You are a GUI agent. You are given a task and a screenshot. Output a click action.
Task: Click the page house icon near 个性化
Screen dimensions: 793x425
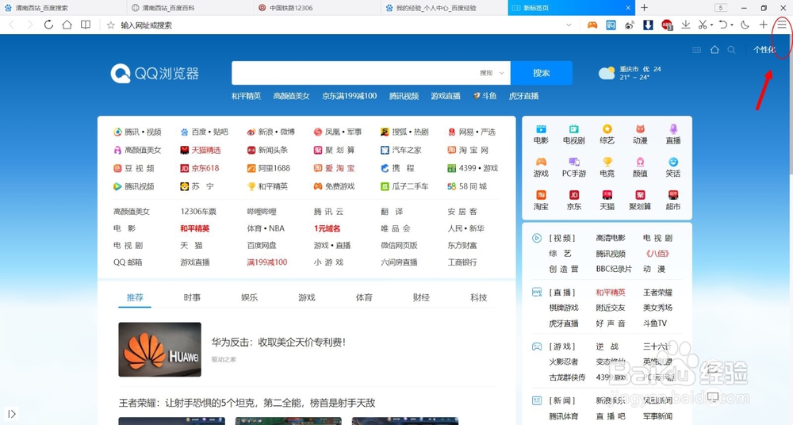tap(714, 50)
